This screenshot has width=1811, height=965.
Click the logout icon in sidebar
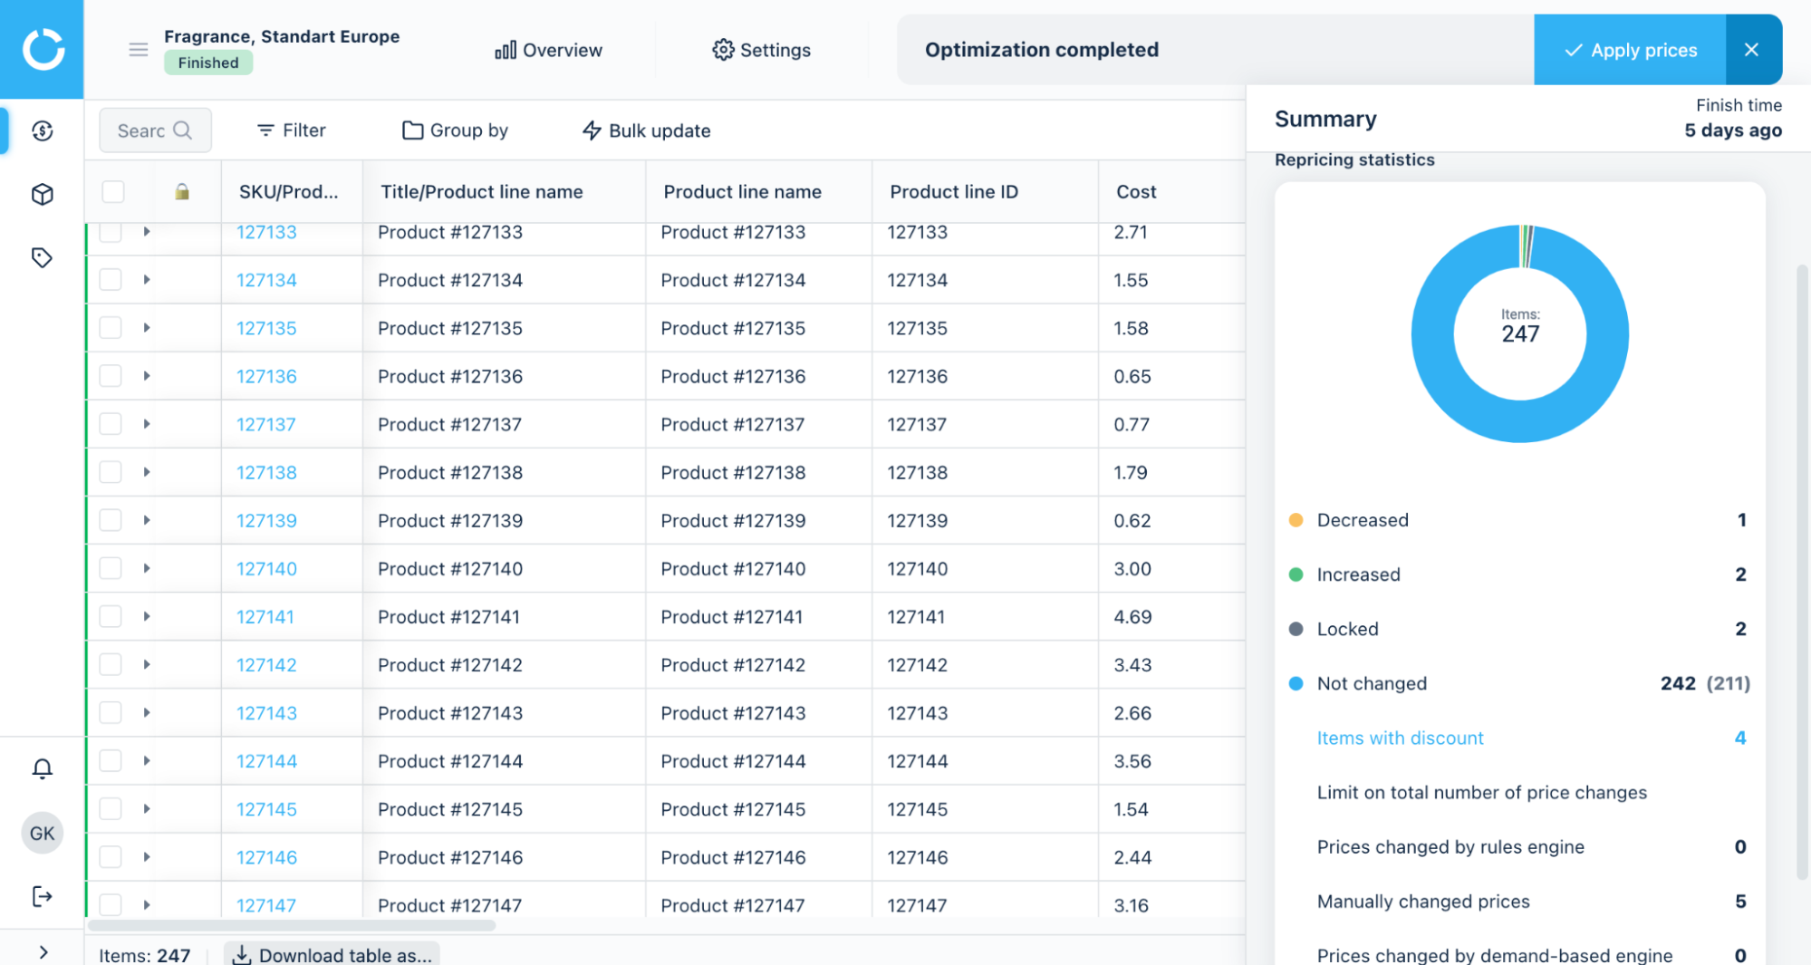(42, 897)
